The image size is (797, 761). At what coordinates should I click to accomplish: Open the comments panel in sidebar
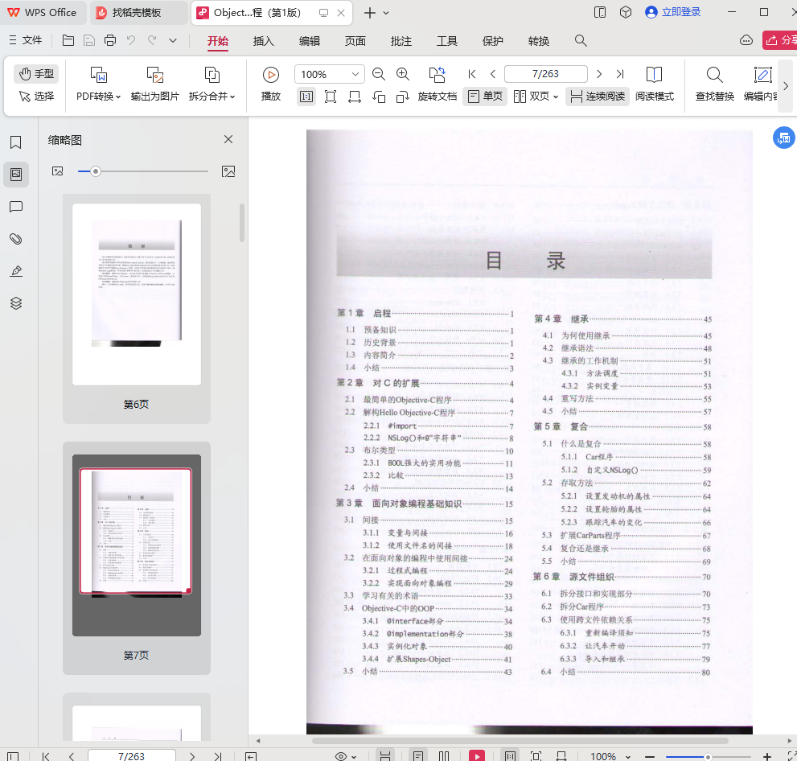15,207
